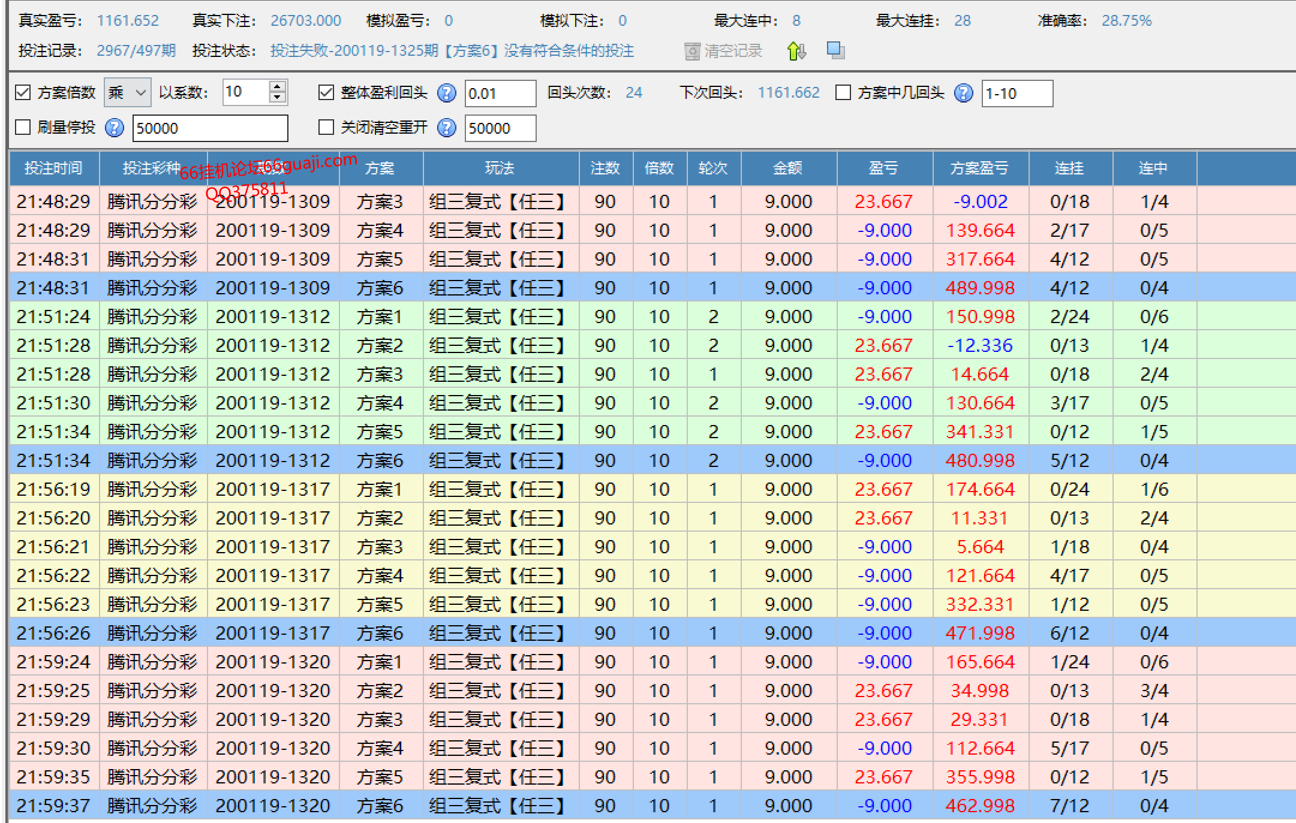Image resolution: width=1296 pixels, height=823 pixels.
Task: Click the green up-down arrows icon
Action: (796, 51)
